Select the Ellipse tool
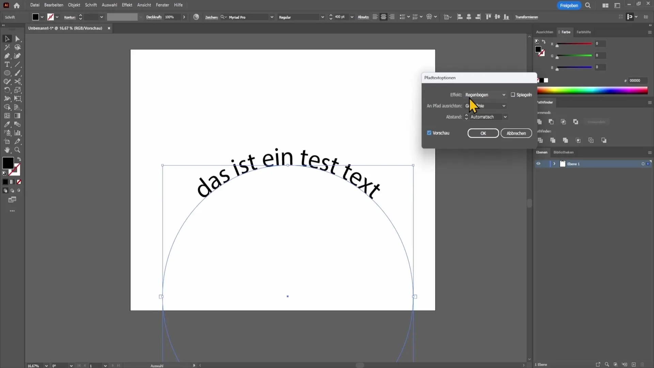This screenshot has width=654, height=368. (x=7, y=73)
